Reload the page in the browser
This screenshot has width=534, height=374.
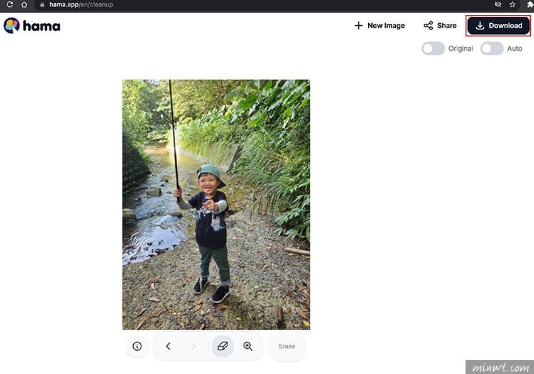10,4
